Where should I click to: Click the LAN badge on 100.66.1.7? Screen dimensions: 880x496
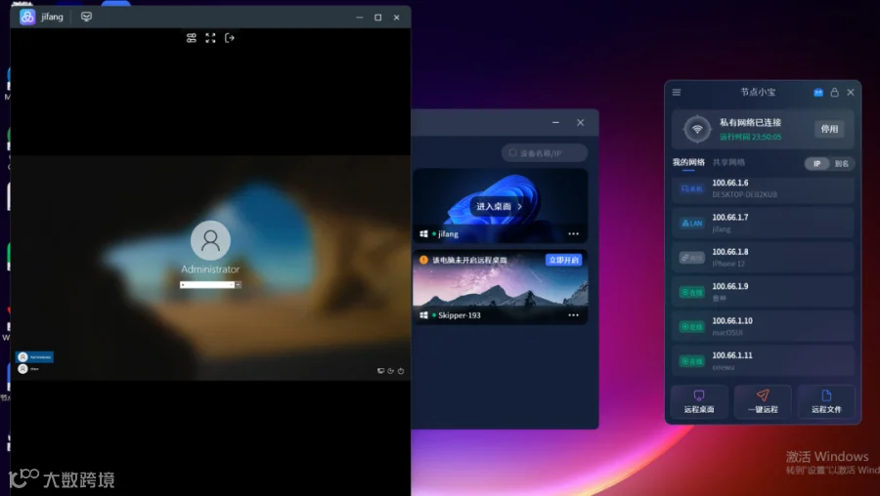click(x=691, y=223)
